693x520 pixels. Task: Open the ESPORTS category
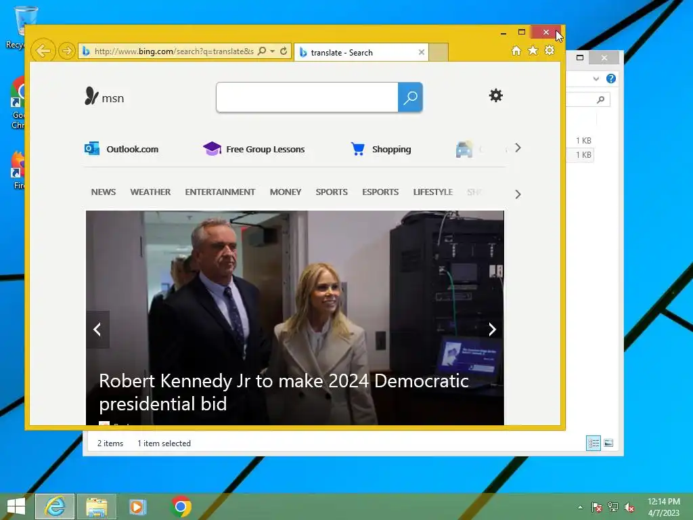(x=380, y=192)
